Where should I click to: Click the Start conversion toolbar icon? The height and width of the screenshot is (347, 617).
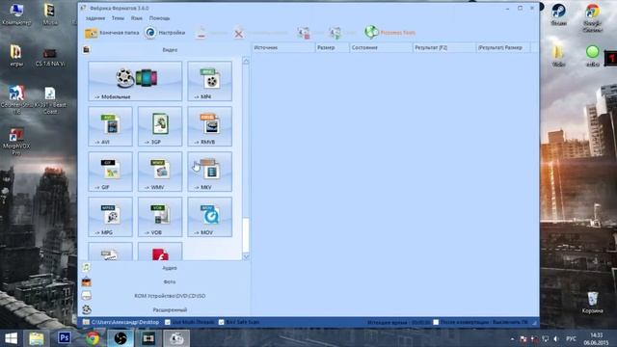coord(335,33)
